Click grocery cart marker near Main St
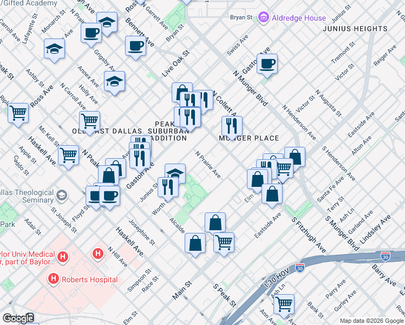 click(224, 244)
